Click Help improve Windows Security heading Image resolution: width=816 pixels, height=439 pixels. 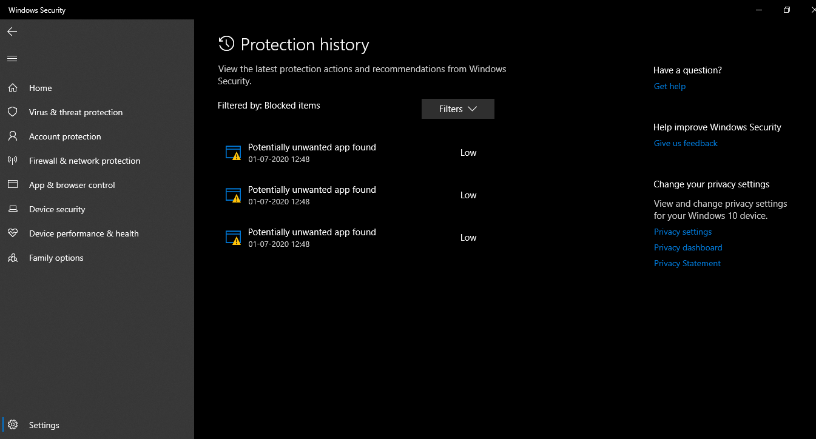(717, 127)
